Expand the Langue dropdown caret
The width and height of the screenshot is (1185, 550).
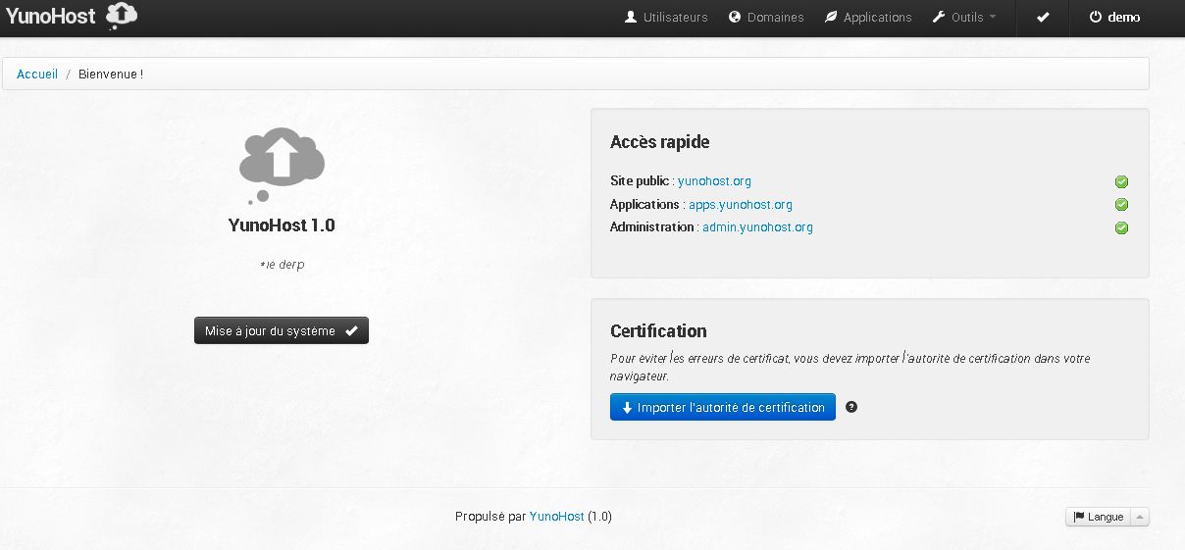(1139, 517)
